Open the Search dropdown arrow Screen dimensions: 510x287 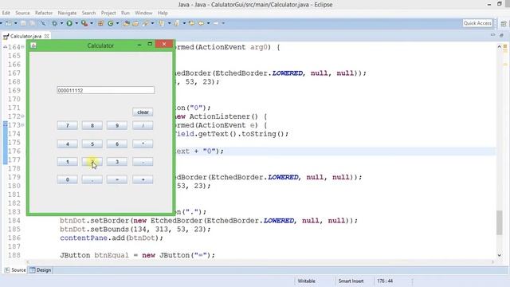tap(152, 23)
